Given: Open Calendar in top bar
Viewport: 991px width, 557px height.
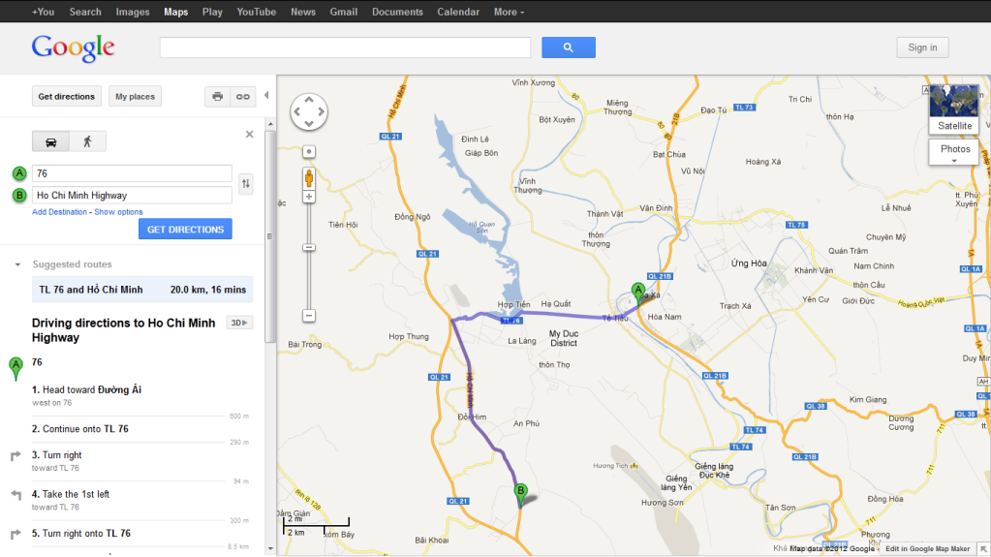Looking at the screenshot, I should click(x=458, y=12).
